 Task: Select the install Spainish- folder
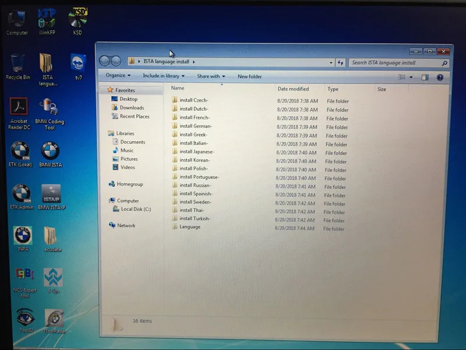(196, 194)
